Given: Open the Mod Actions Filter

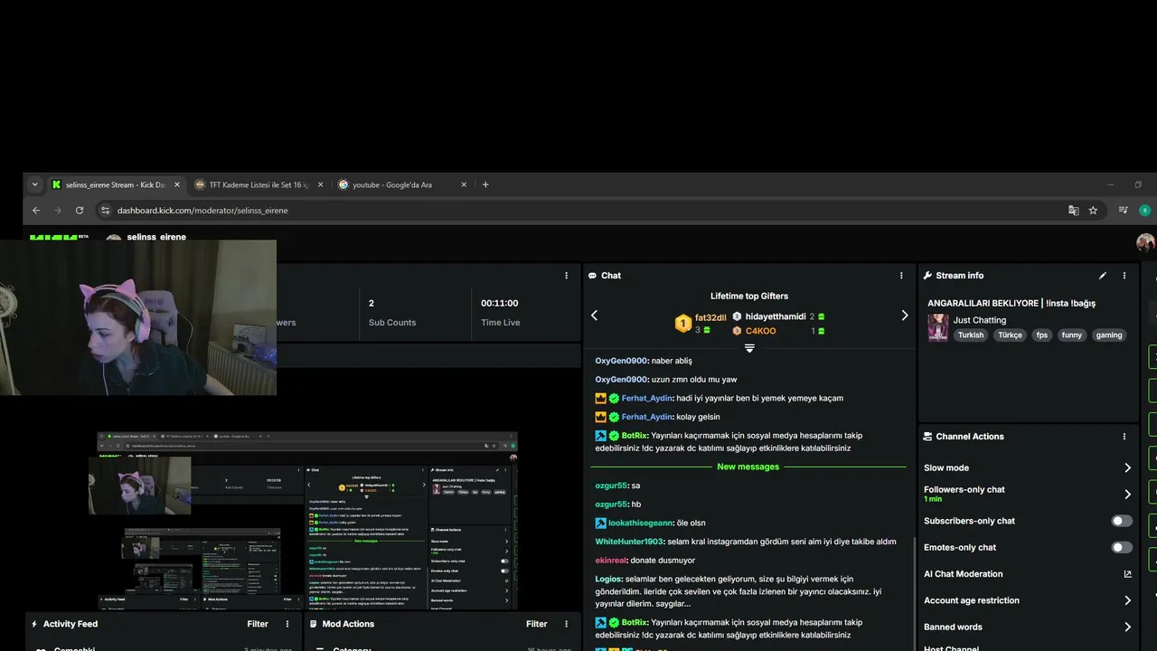Looking at the screenshot, I should [x=537, y=624].
